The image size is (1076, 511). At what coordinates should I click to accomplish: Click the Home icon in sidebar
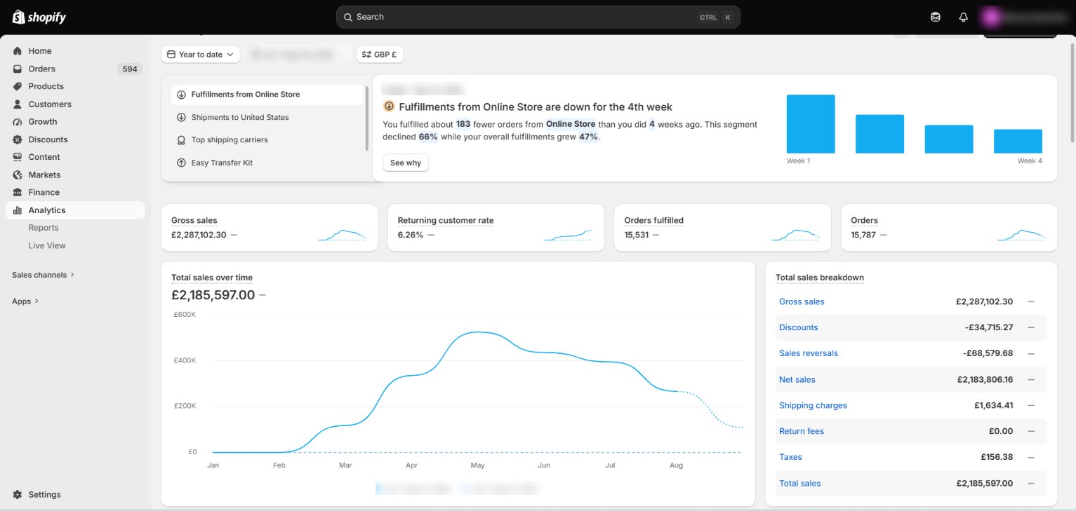[x=18, y=51]
